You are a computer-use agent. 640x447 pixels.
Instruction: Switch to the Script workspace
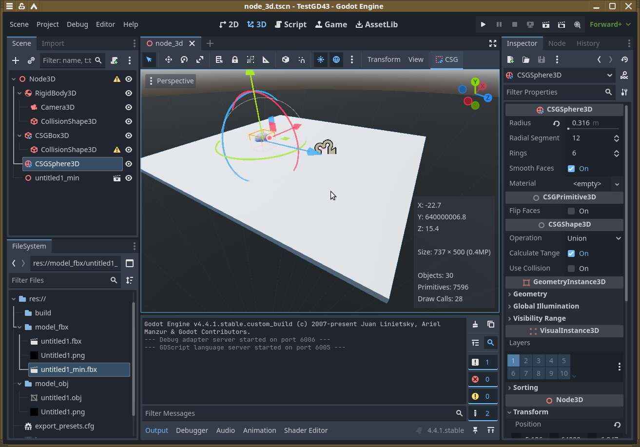point(291,24)
